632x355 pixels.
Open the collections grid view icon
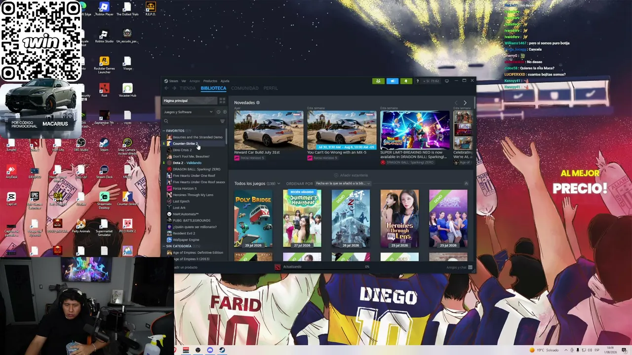point(222,101)
